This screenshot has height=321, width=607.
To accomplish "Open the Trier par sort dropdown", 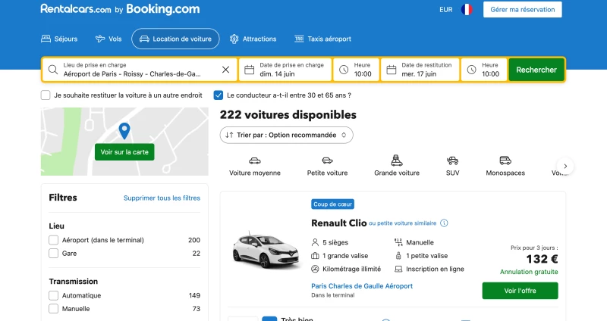I will [x=287, y=135].
